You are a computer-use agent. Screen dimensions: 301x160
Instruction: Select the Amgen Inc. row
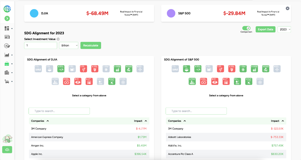pyautogui.click(x=89, y=146)
